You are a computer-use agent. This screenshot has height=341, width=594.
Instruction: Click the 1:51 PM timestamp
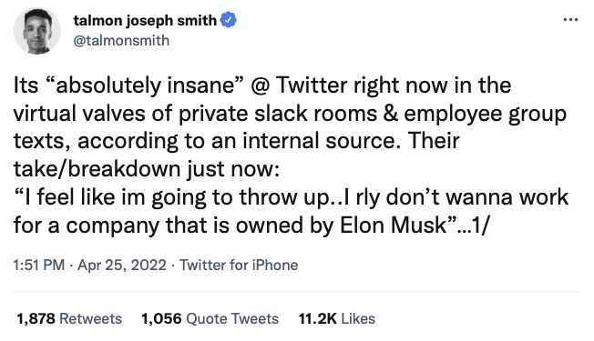(39, 265)
